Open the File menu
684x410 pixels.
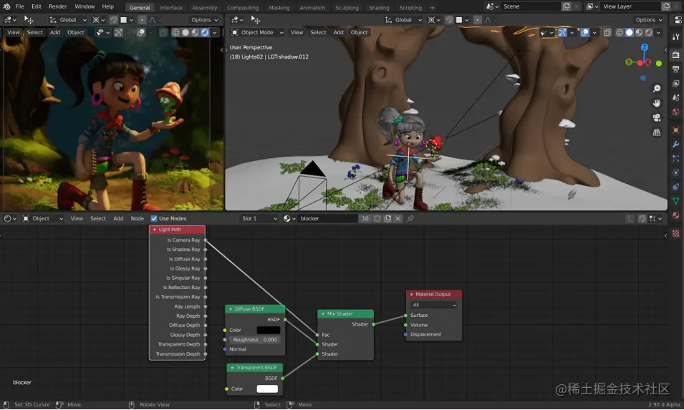[19, 6]
